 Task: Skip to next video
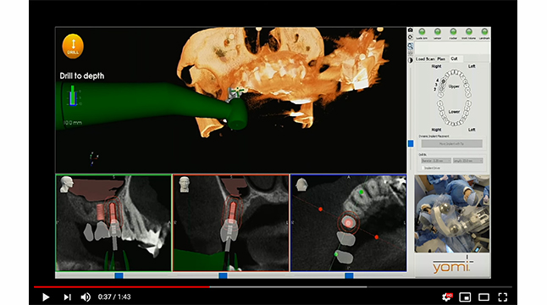[x=67, y=297]
